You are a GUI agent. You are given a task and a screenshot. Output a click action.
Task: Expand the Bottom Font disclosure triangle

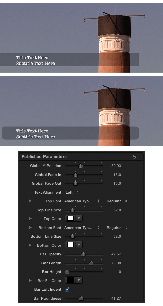[30, 227]
